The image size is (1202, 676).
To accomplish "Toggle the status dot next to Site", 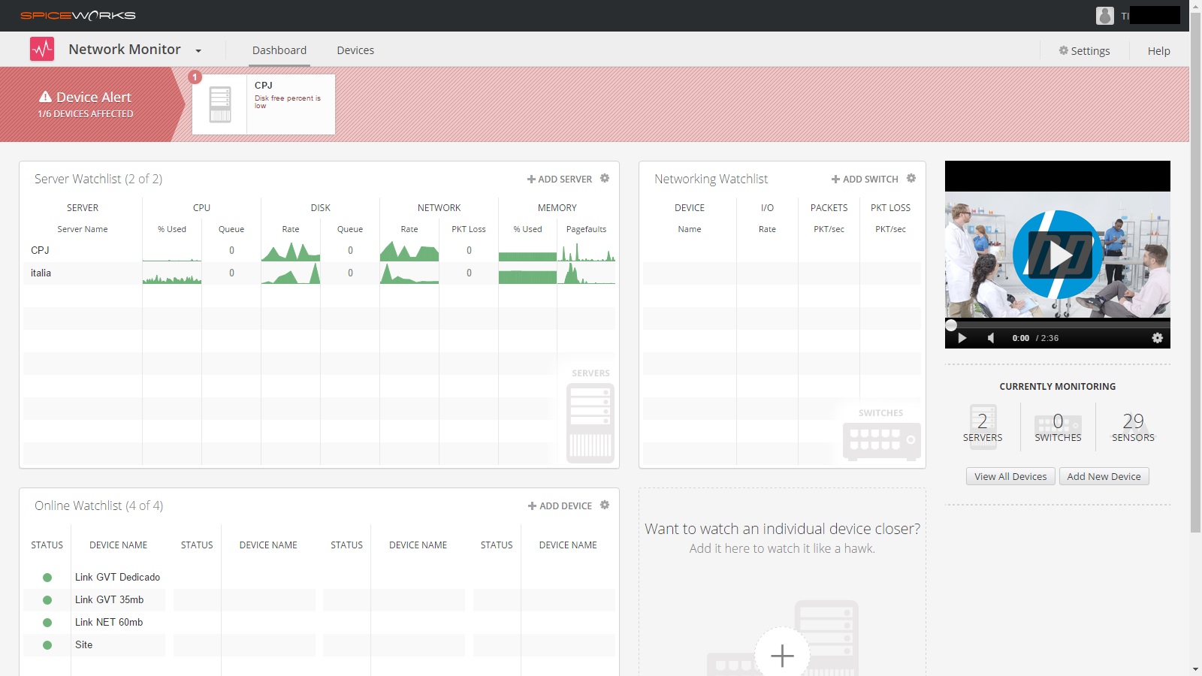I will (47, 644).
